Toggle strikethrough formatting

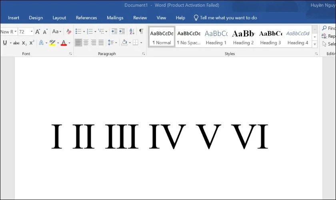pyautogui.click(x=16, y=43)
